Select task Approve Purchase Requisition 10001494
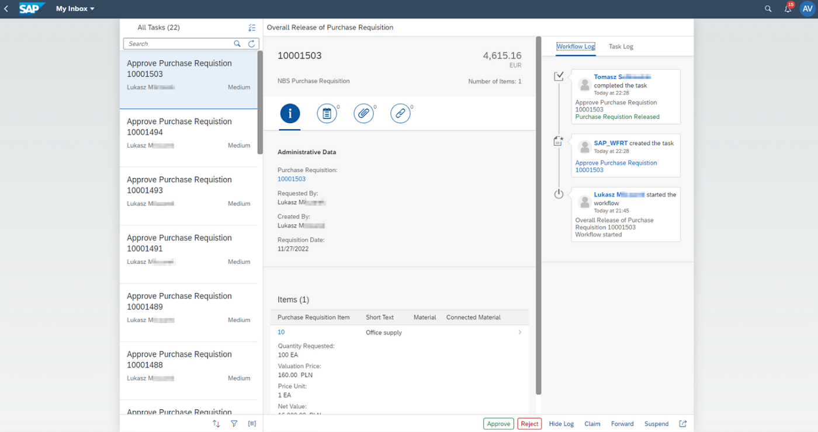 [x=188, y=138]
